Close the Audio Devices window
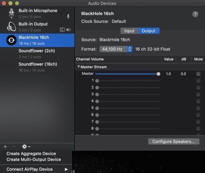Viewport: 205px width, 173px height. (x=4, y=3)
